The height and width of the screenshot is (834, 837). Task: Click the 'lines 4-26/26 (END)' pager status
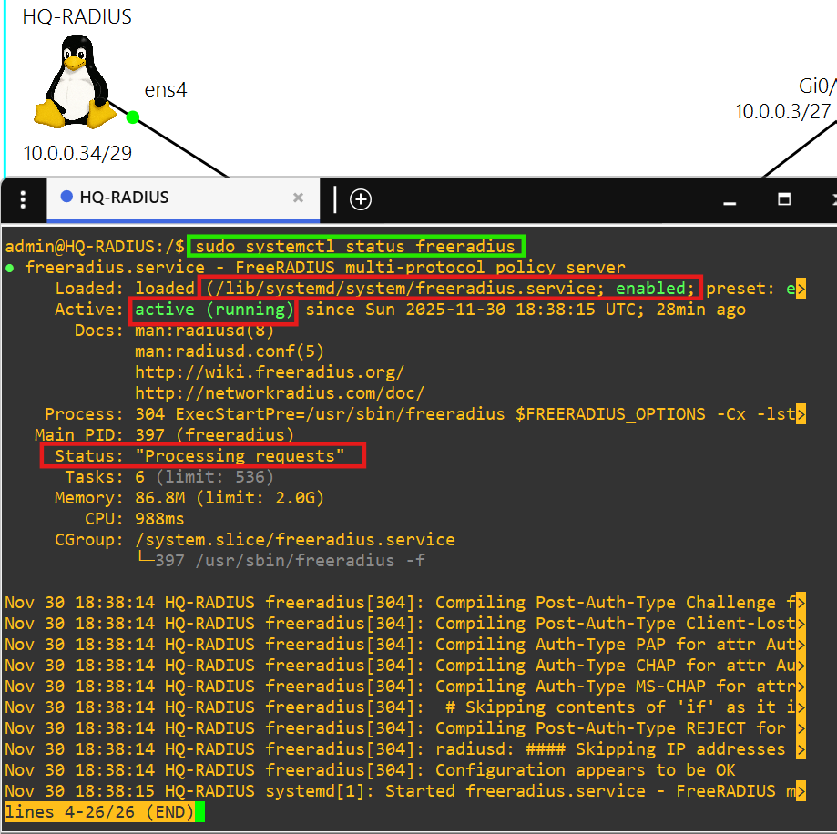(x=99, y=812)
